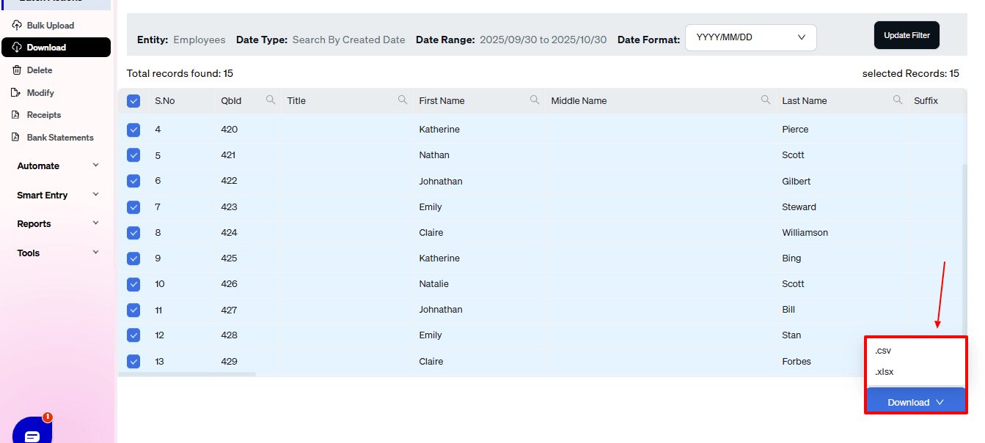
Task: Choose the .csv download option
Action: click(x=883, y=351)
